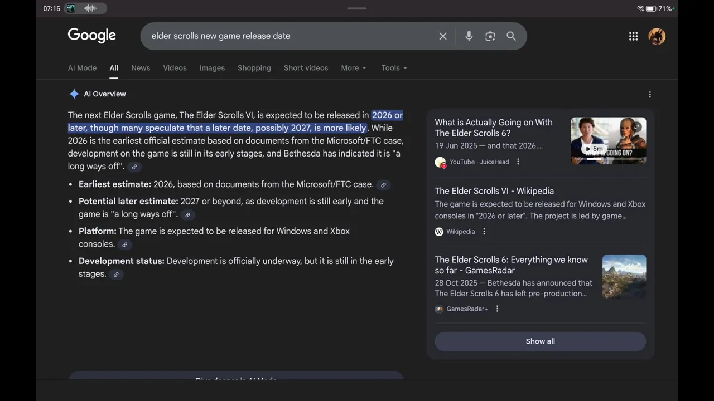Switch to the Images tab
The image size is (714, 401).
pos(212,68)
